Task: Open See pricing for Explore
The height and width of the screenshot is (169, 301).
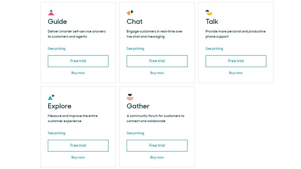Action: tap(56, 133)
